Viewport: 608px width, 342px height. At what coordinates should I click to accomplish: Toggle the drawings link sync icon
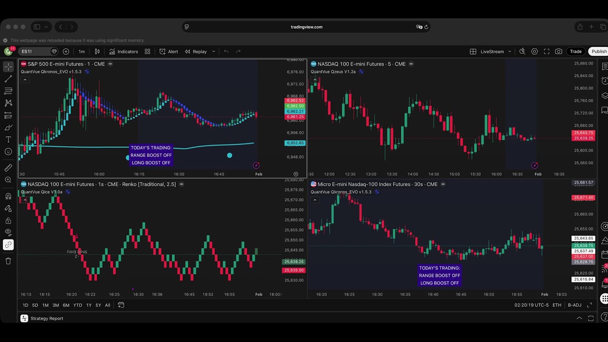pos(8,245)
